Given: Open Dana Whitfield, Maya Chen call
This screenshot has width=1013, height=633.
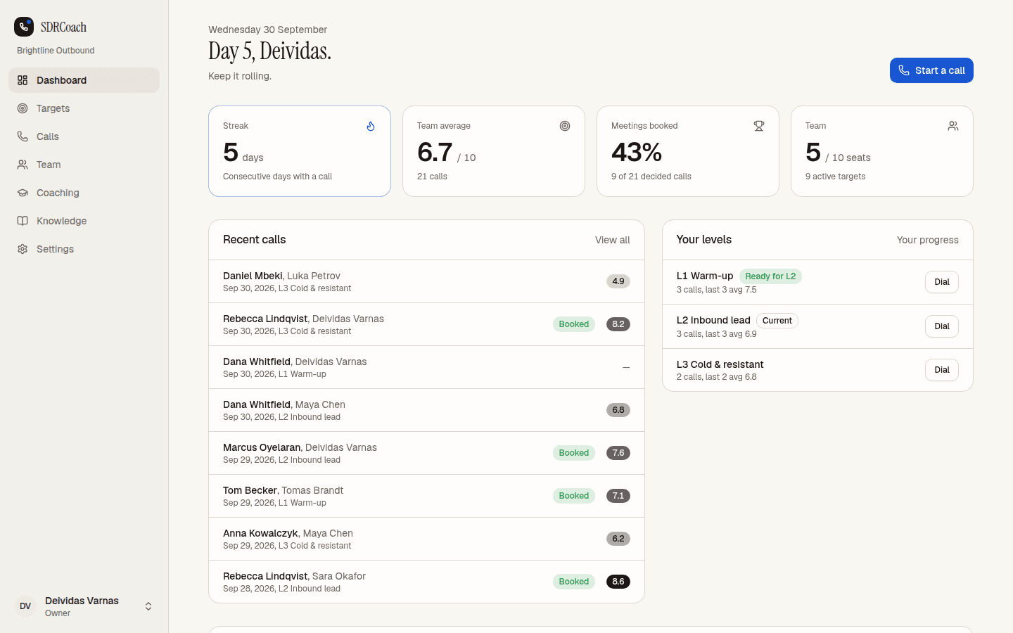Looking at the screenshot, I should 426,410.
